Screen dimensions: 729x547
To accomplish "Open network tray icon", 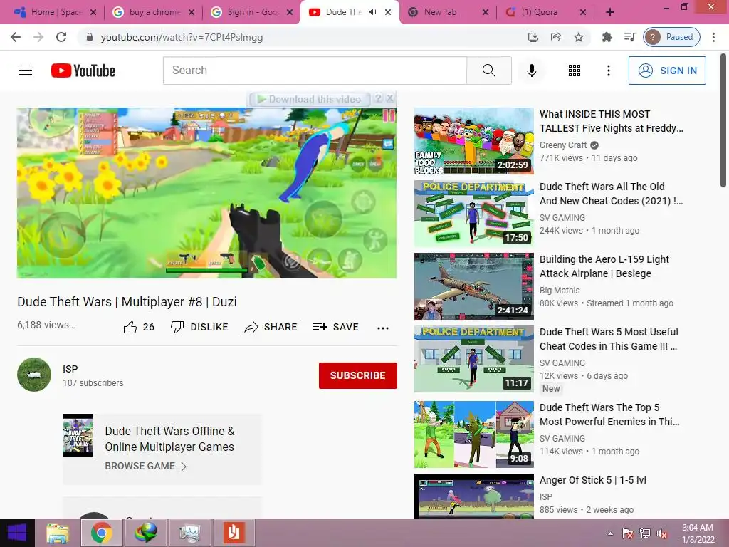I will pos(645,533).
